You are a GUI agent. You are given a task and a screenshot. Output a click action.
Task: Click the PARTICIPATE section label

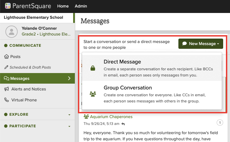23,126
